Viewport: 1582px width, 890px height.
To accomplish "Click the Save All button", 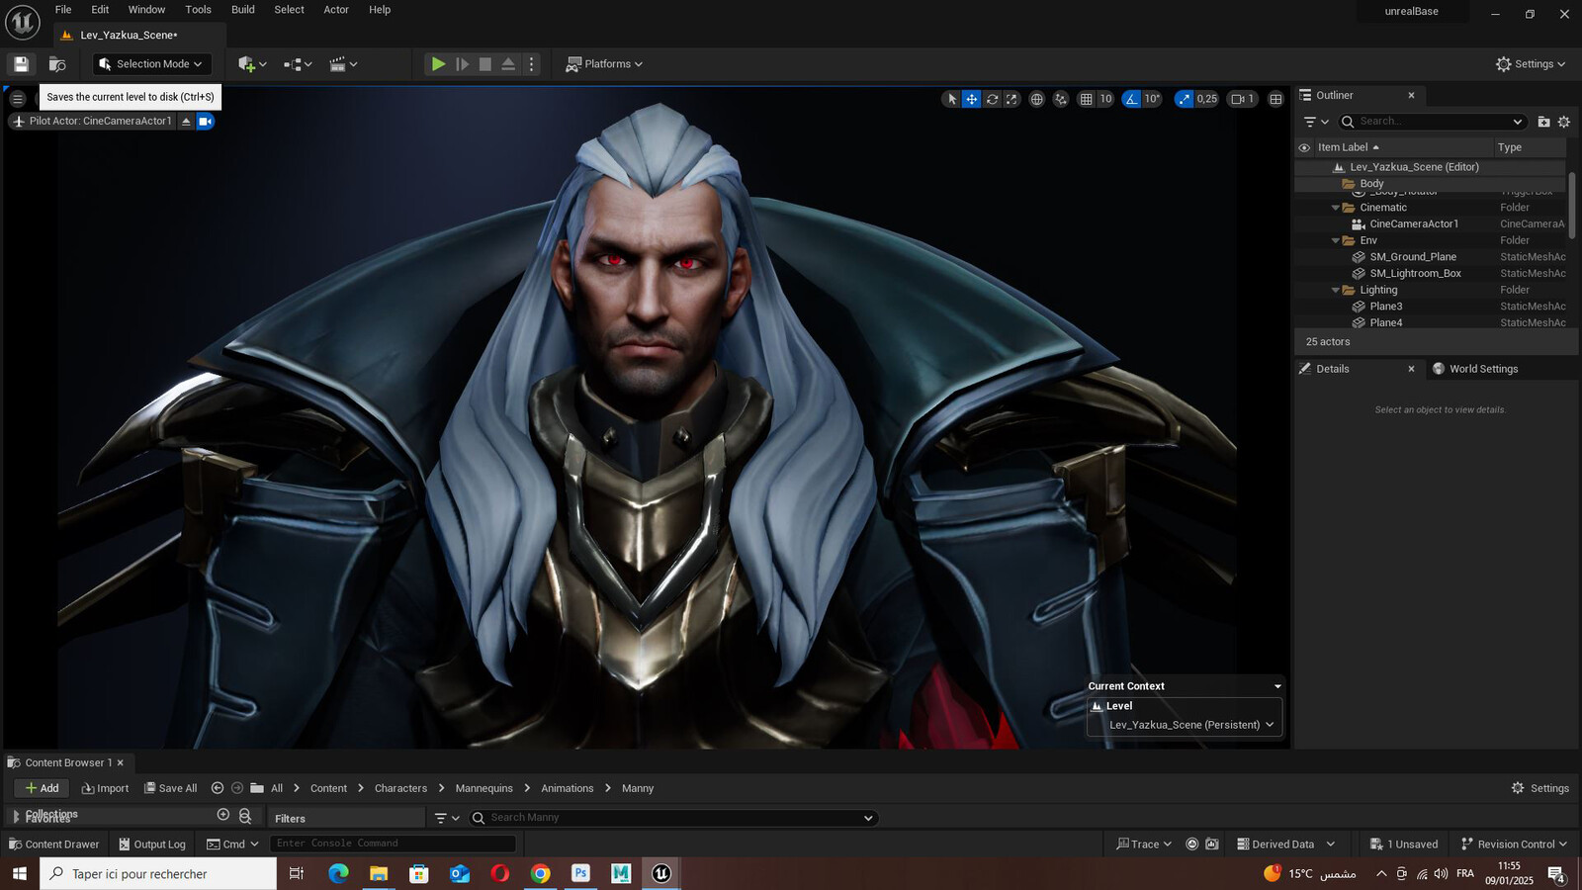I will pyautogui.click(x=170, y=788).
